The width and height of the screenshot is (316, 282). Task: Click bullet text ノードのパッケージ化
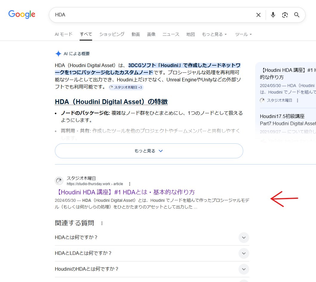85,113
